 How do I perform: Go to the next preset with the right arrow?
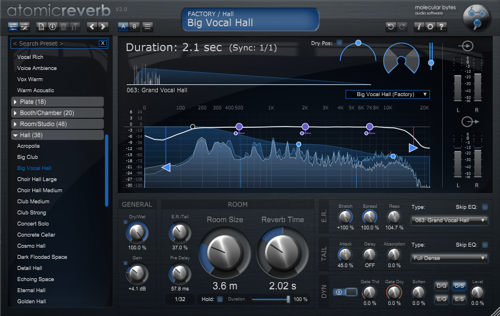tap(104, 26)
